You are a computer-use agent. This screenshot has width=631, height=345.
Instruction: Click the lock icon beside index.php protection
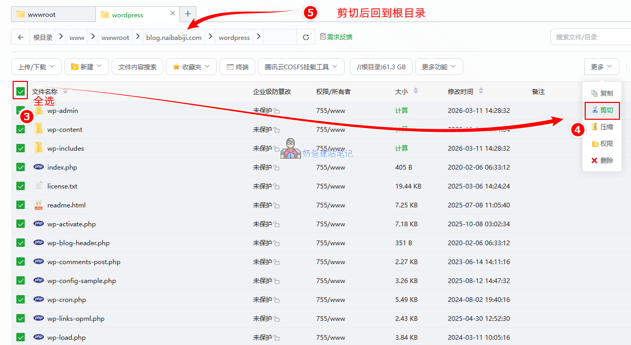coord(277,168)
